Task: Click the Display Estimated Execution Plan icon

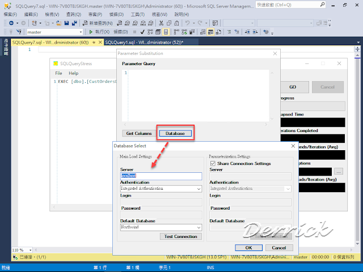Action: click(150, 32)
